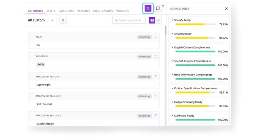The height and width of the screenshot is (140, 265).
Task: Click the 72.73% completeness value
Action: click(223, 24)
